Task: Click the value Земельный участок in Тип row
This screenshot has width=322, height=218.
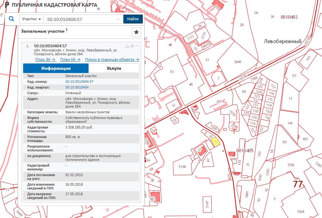Action: click(x=81, y=76)
